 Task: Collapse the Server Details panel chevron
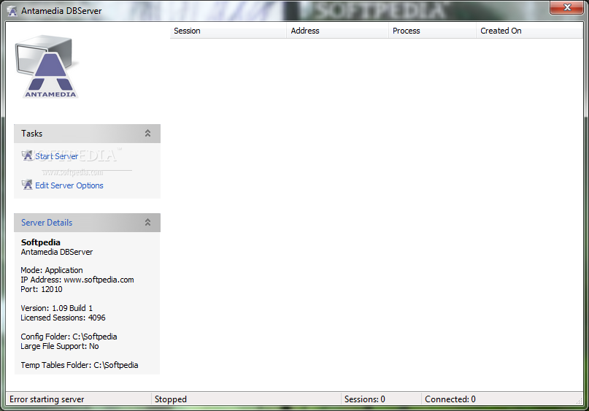(x=147, y=223)
